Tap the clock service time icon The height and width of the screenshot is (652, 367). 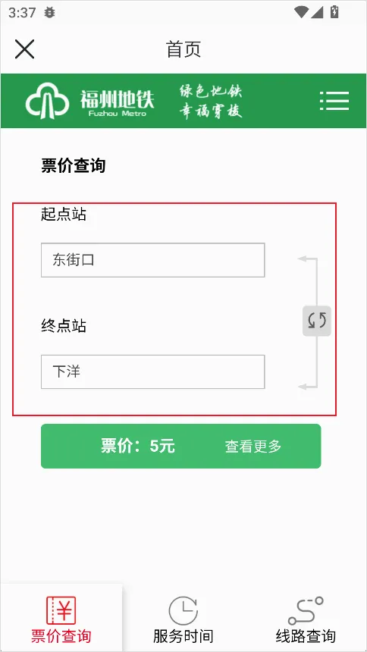(x=183, y=610)
